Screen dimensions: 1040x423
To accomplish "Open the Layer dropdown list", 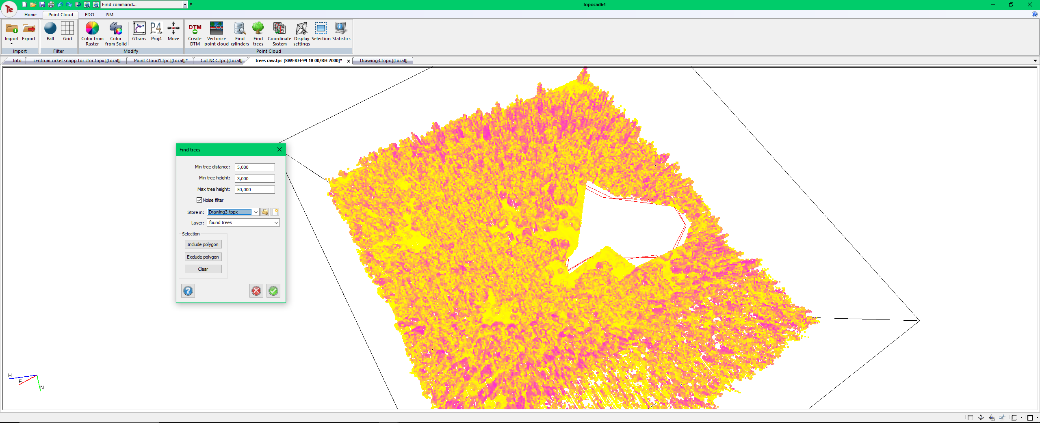I will click(276, 222).
